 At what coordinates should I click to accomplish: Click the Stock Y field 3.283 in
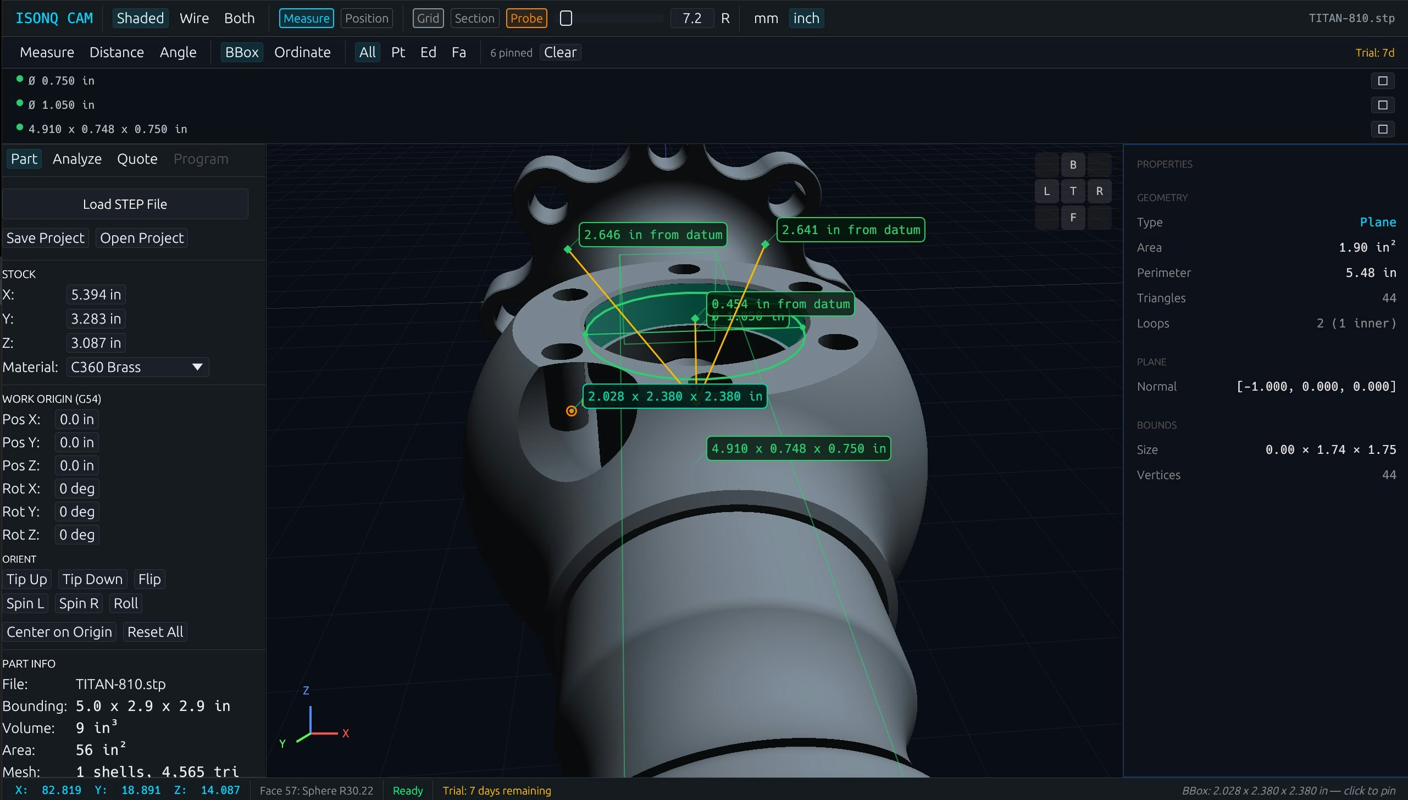96,319
